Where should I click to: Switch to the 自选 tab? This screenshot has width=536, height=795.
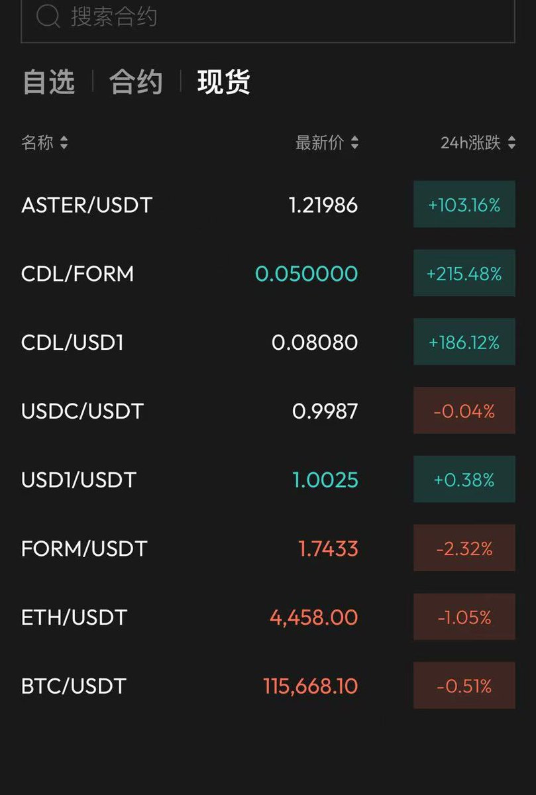click(48, 83)
